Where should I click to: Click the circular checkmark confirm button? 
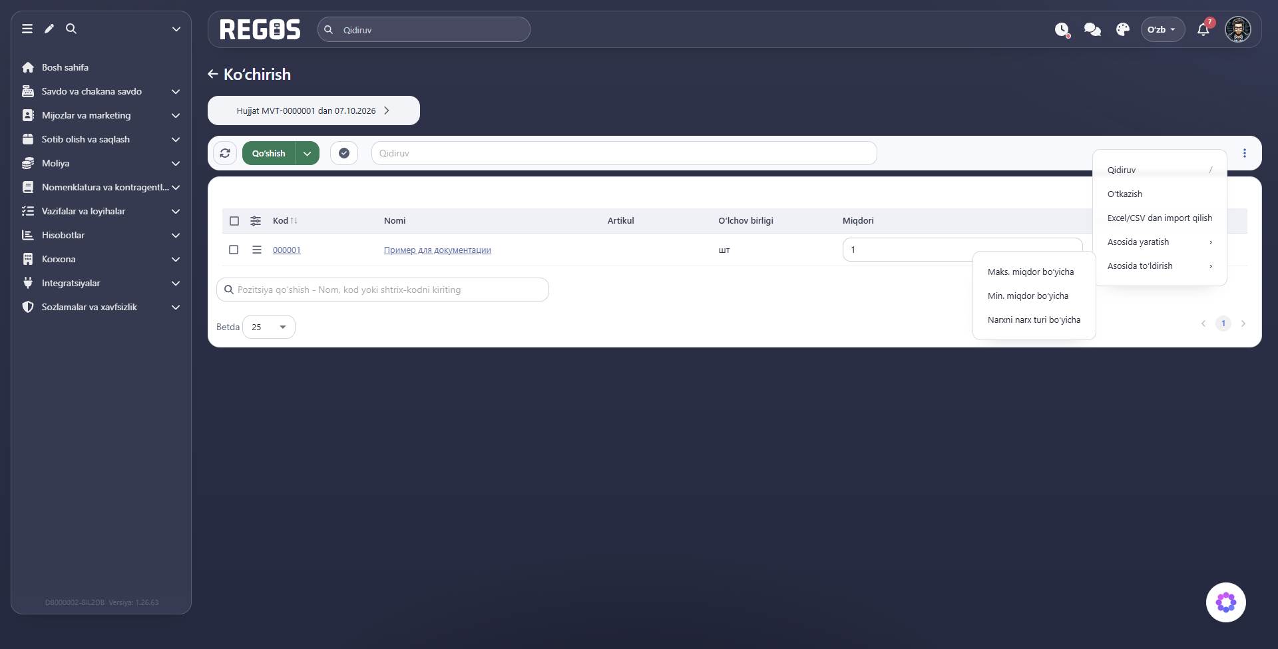click(344, 153)
